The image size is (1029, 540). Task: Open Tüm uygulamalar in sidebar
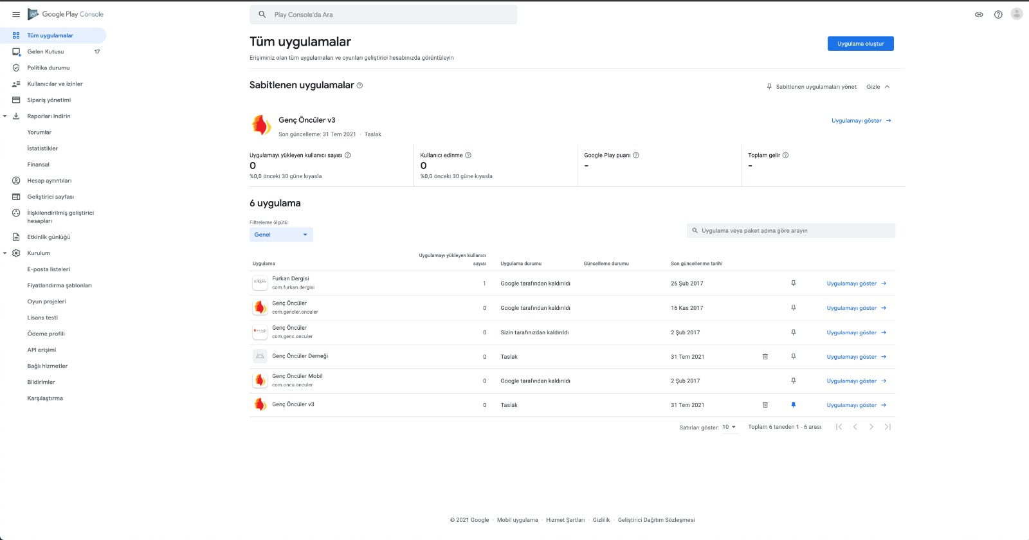(53, 35)
